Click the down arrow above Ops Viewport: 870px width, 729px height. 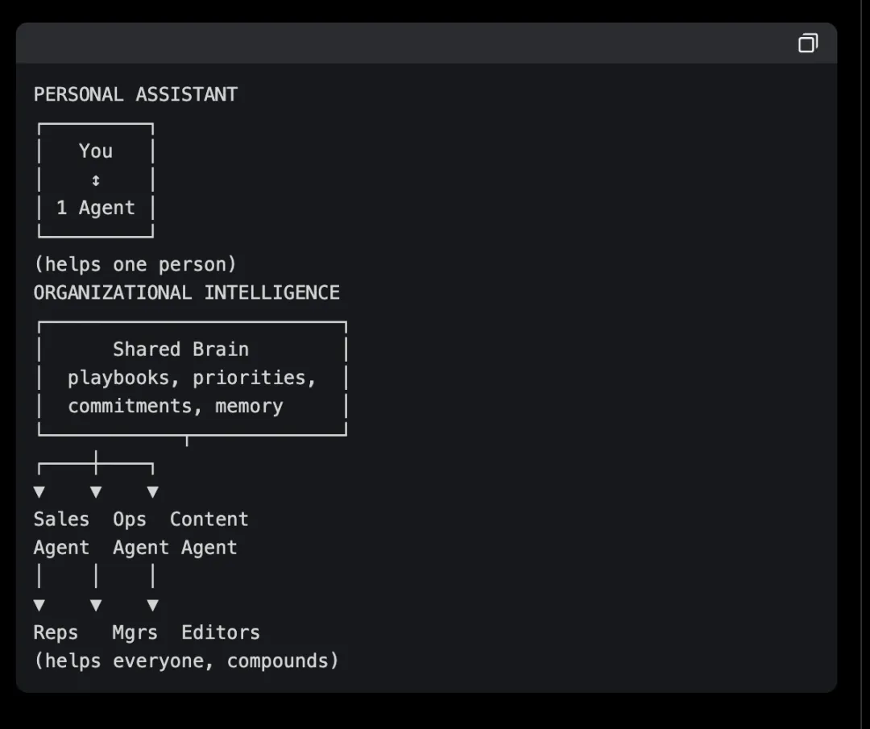(x=96, y=491)
